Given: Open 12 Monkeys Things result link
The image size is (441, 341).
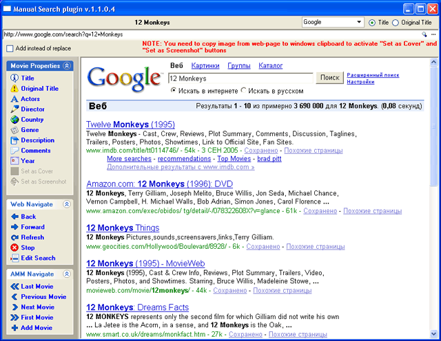Looking at the screenshot, I should click(x=123, y=228).
